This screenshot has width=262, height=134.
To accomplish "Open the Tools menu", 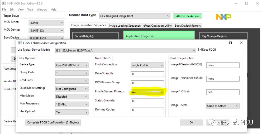I will click(x=30, y=9).
